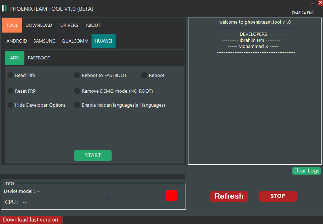This screenshot has width=323, height=224.
Task: Click the PhoenixTeam logo icon in title
Action: click(4, 9)
